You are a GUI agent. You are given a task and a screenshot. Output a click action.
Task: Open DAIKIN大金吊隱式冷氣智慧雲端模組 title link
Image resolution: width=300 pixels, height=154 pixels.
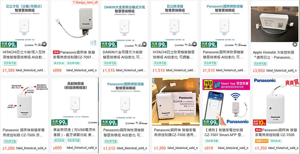click(x=123, y=55)
